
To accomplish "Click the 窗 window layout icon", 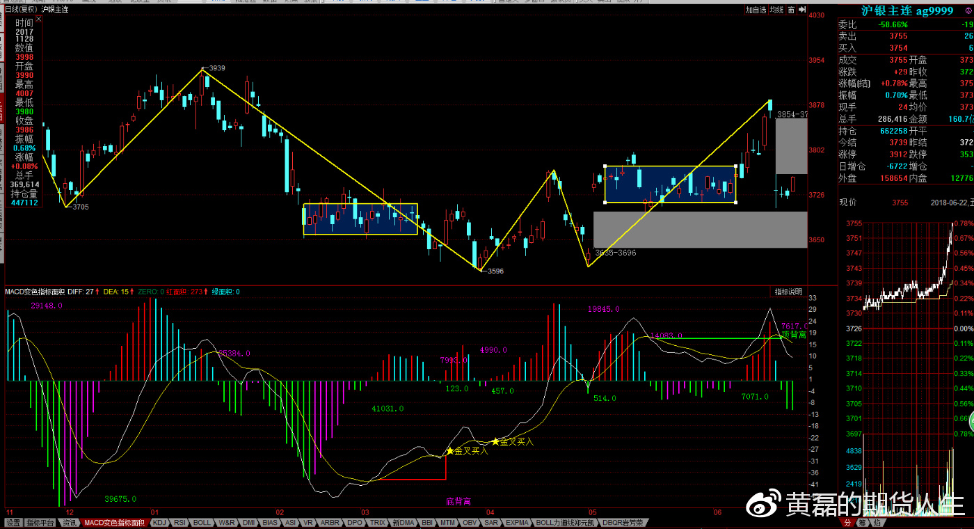I will 791,10.
